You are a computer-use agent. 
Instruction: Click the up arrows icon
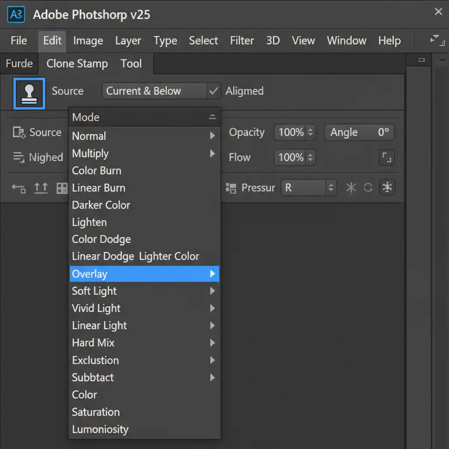(x=41, y=188)
